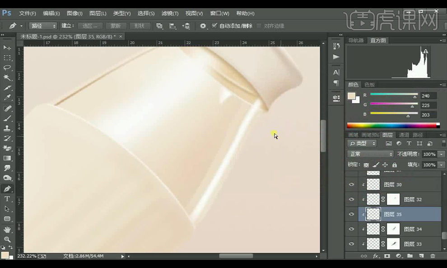The height and width of the screenshot is (268, 447).
Task: Select the Lasso tool
Action: coord(7,68)
